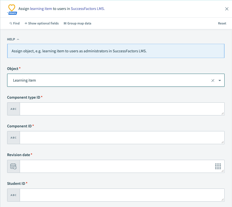This screenshot has width=232, height=207.
Task: Click the private connector heart logo
Action: (x=11, y=8)
